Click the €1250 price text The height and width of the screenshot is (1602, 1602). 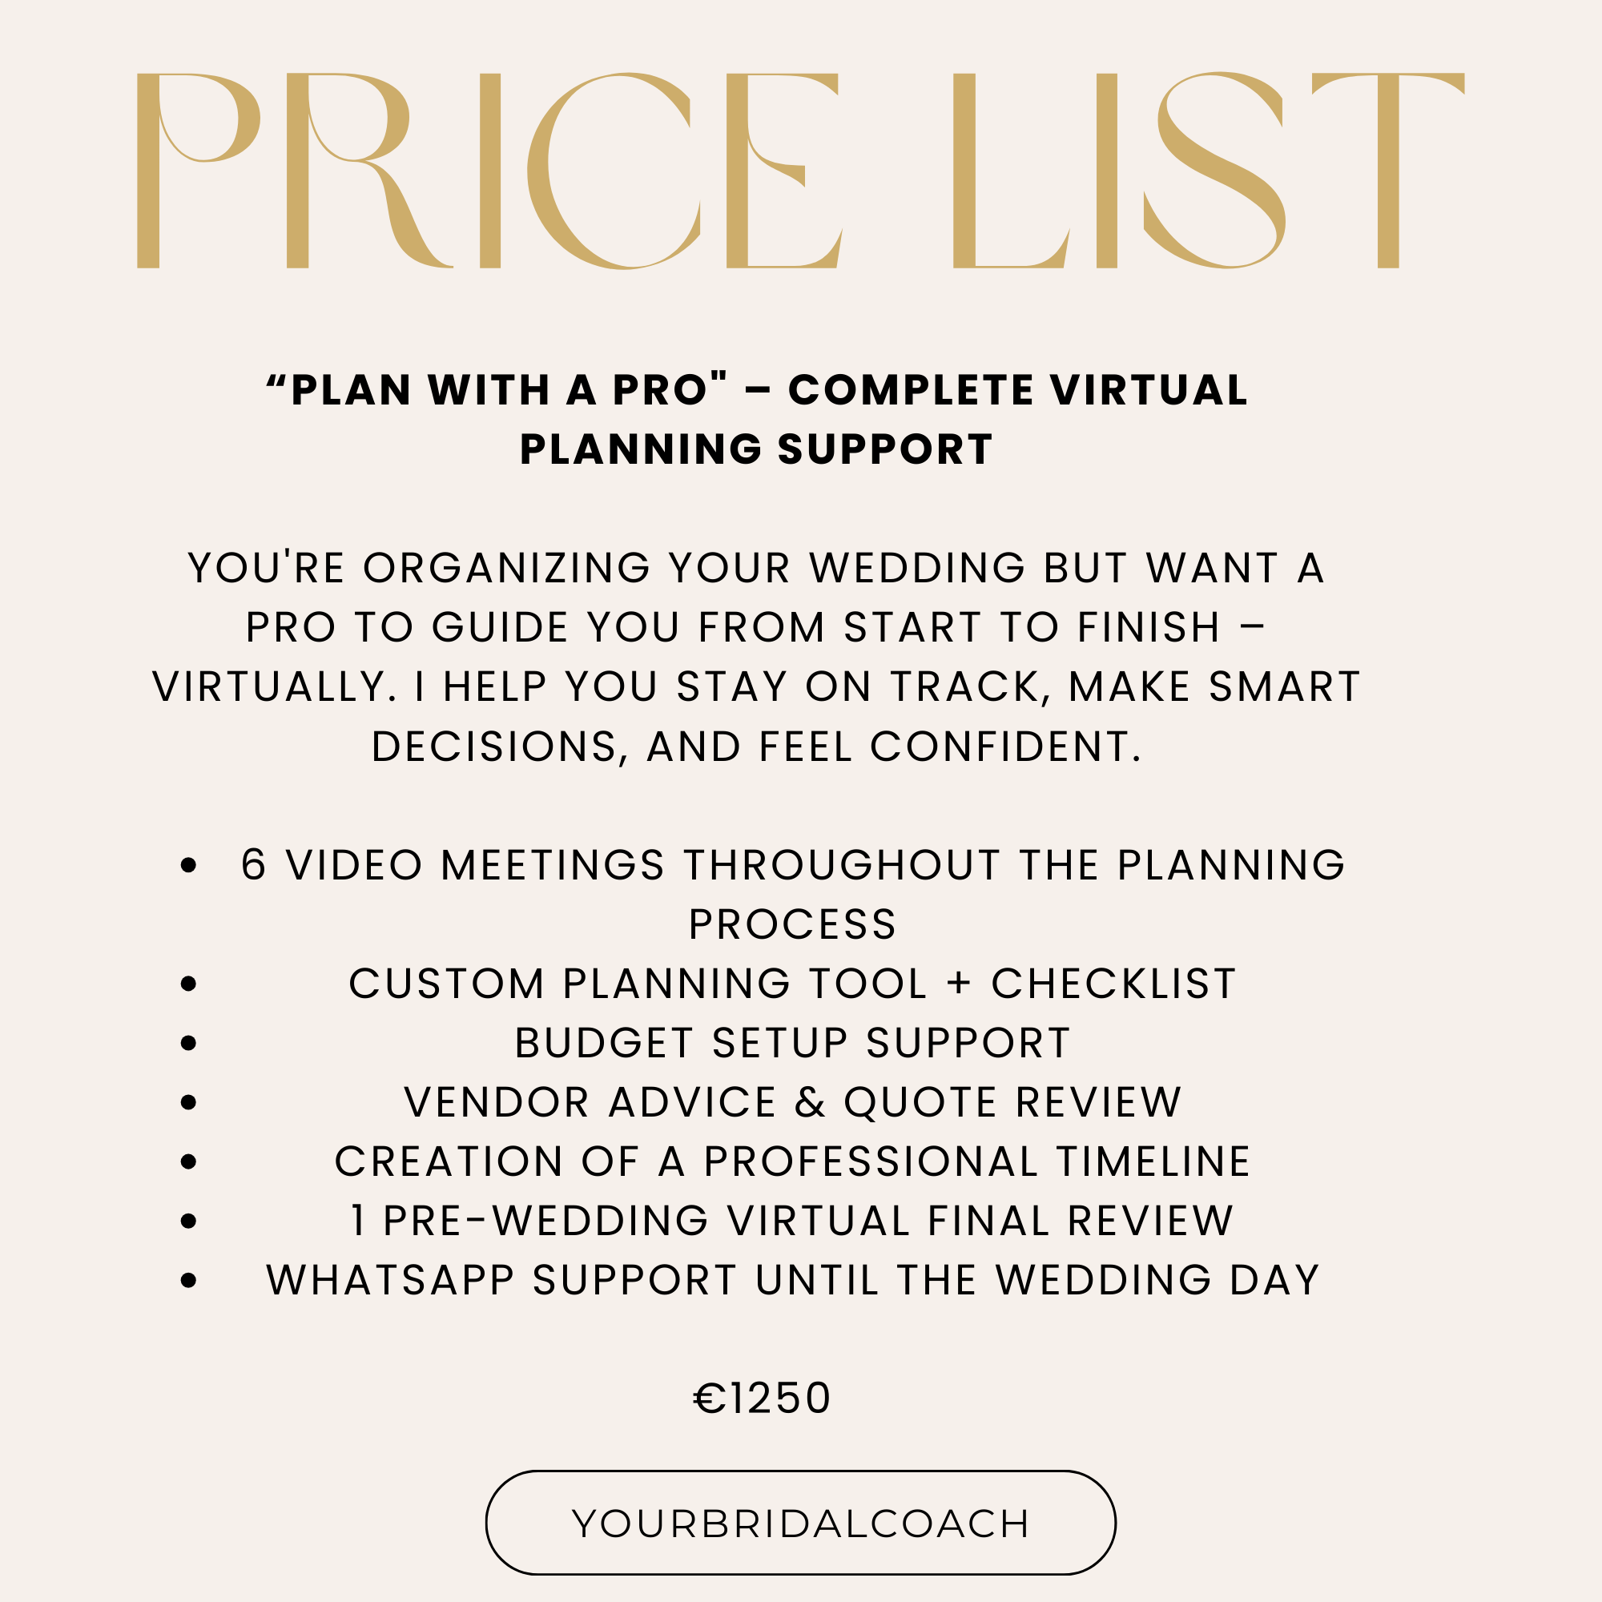[x=762, y=1399]
